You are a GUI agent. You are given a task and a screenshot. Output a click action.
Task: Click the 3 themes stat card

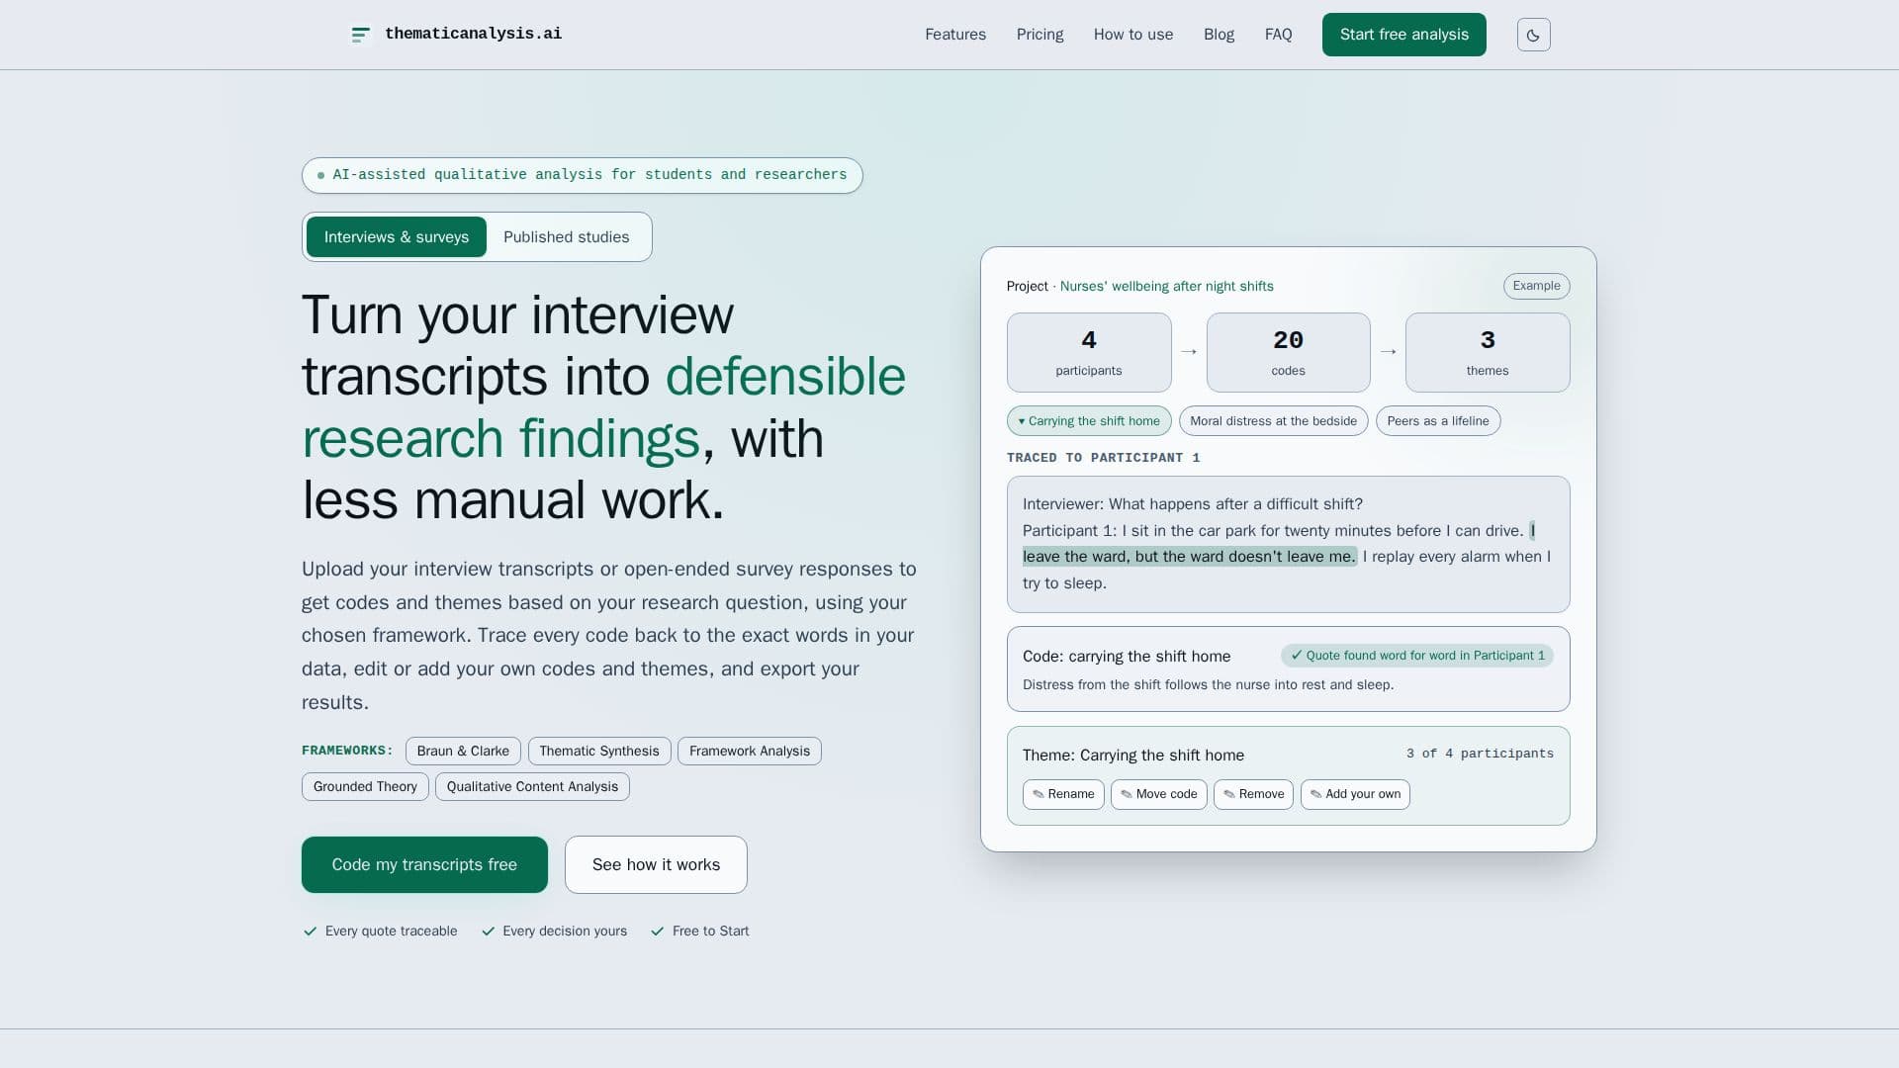point(1488,353)
